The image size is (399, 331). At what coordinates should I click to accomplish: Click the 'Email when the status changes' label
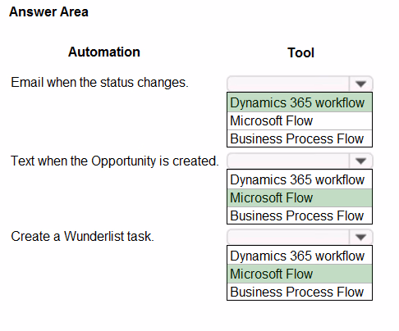pos(99,83)
